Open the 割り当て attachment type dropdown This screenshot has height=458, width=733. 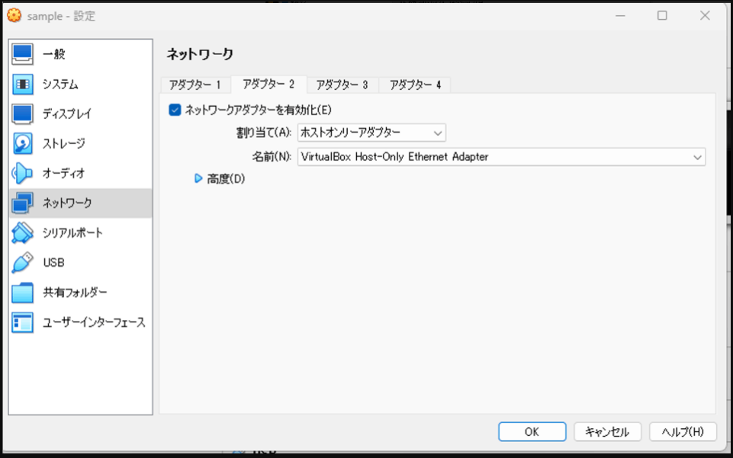tap(371, 133)
